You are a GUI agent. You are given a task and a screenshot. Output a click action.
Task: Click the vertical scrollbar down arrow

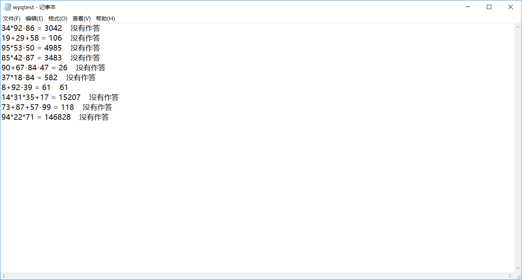[518, 268]
